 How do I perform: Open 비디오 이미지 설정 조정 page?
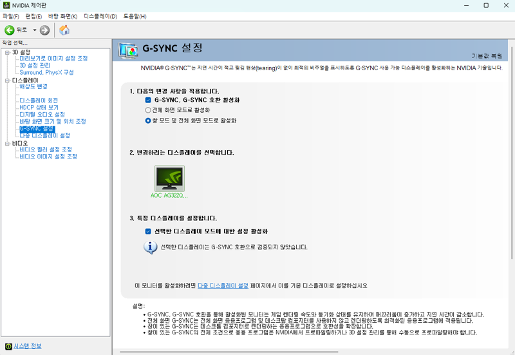click(48, 157)
